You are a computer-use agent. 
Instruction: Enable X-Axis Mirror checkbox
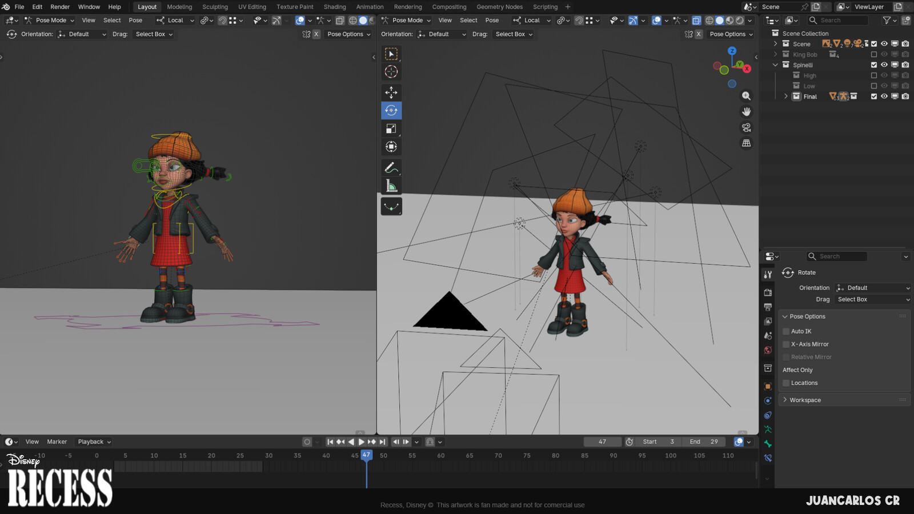click(786, 344)
